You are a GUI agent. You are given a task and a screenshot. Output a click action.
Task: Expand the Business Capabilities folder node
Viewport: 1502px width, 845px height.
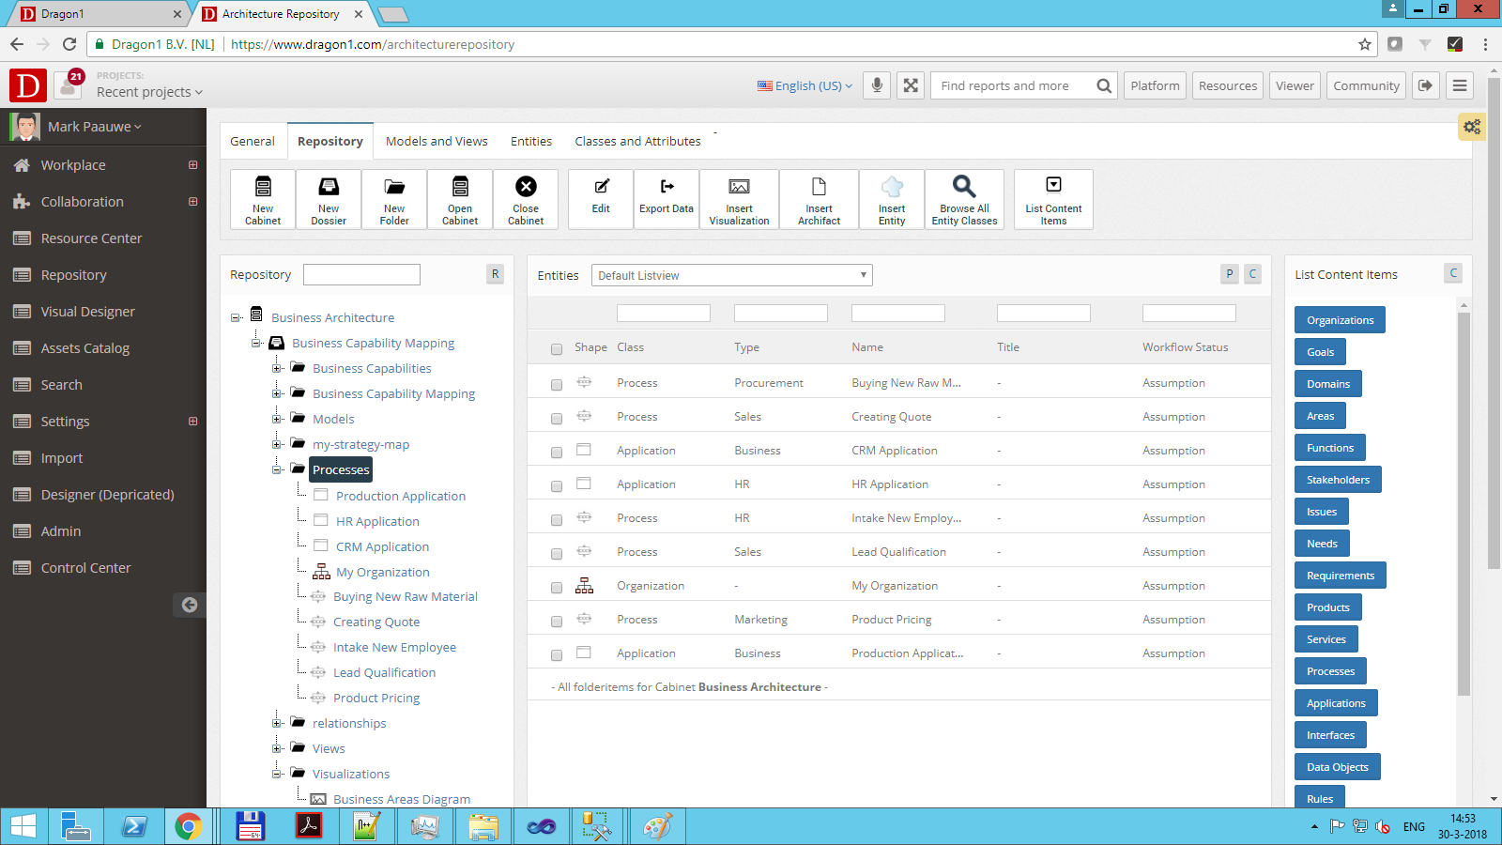click(277, 368)
